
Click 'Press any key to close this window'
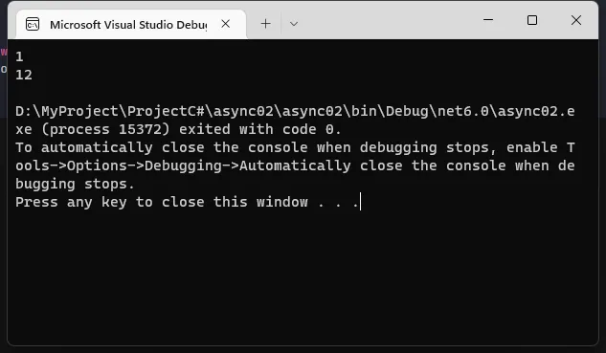click(162, 202)
